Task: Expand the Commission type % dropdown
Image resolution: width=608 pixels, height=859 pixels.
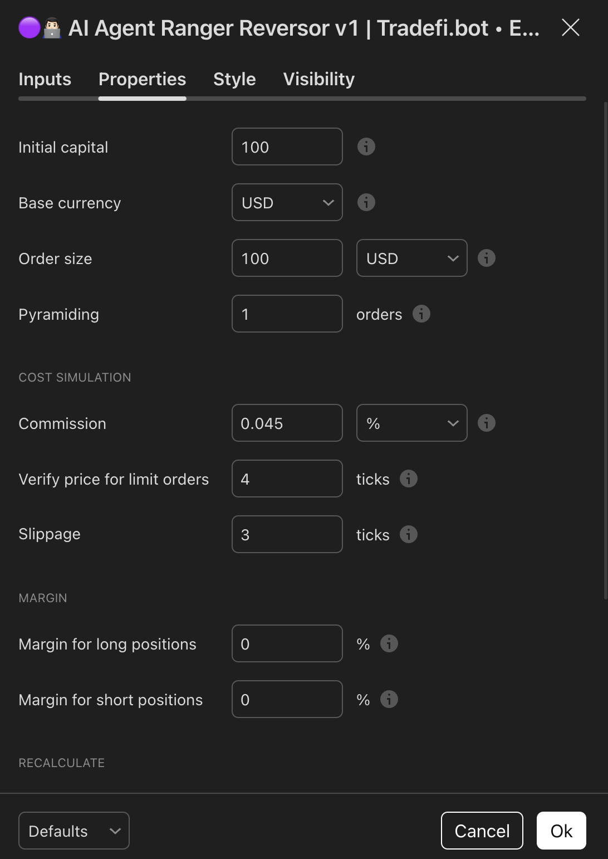Action: coord(411,423)
